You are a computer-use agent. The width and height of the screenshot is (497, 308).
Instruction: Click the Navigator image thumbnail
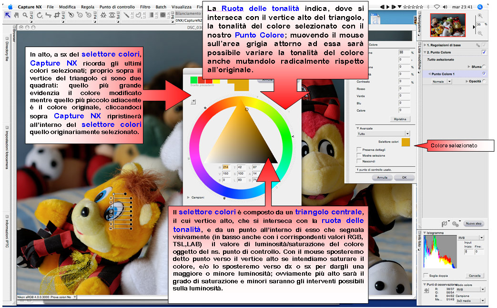click(447, 25)
